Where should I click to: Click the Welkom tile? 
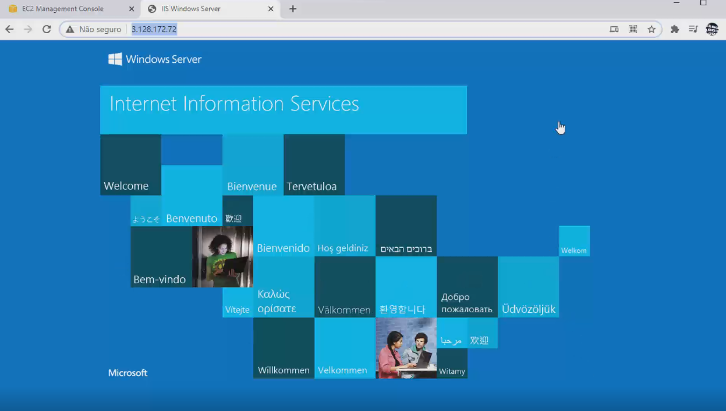574,241
